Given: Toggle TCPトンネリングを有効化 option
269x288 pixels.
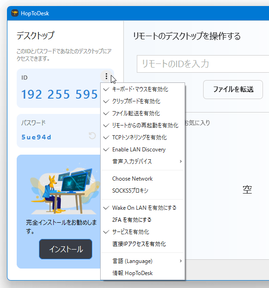Looking at the screenshot, I should [142, 138].
